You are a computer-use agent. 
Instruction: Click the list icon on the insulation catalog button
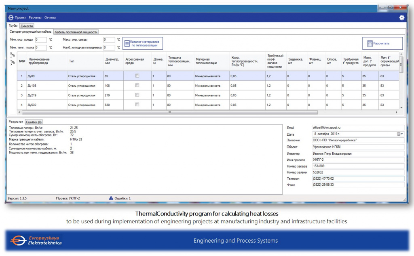click(127, 43)
